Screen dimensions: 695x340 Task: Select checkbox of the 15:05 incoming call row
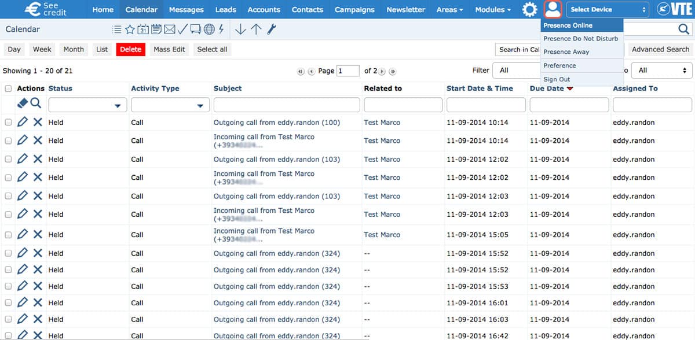[8, 235]
